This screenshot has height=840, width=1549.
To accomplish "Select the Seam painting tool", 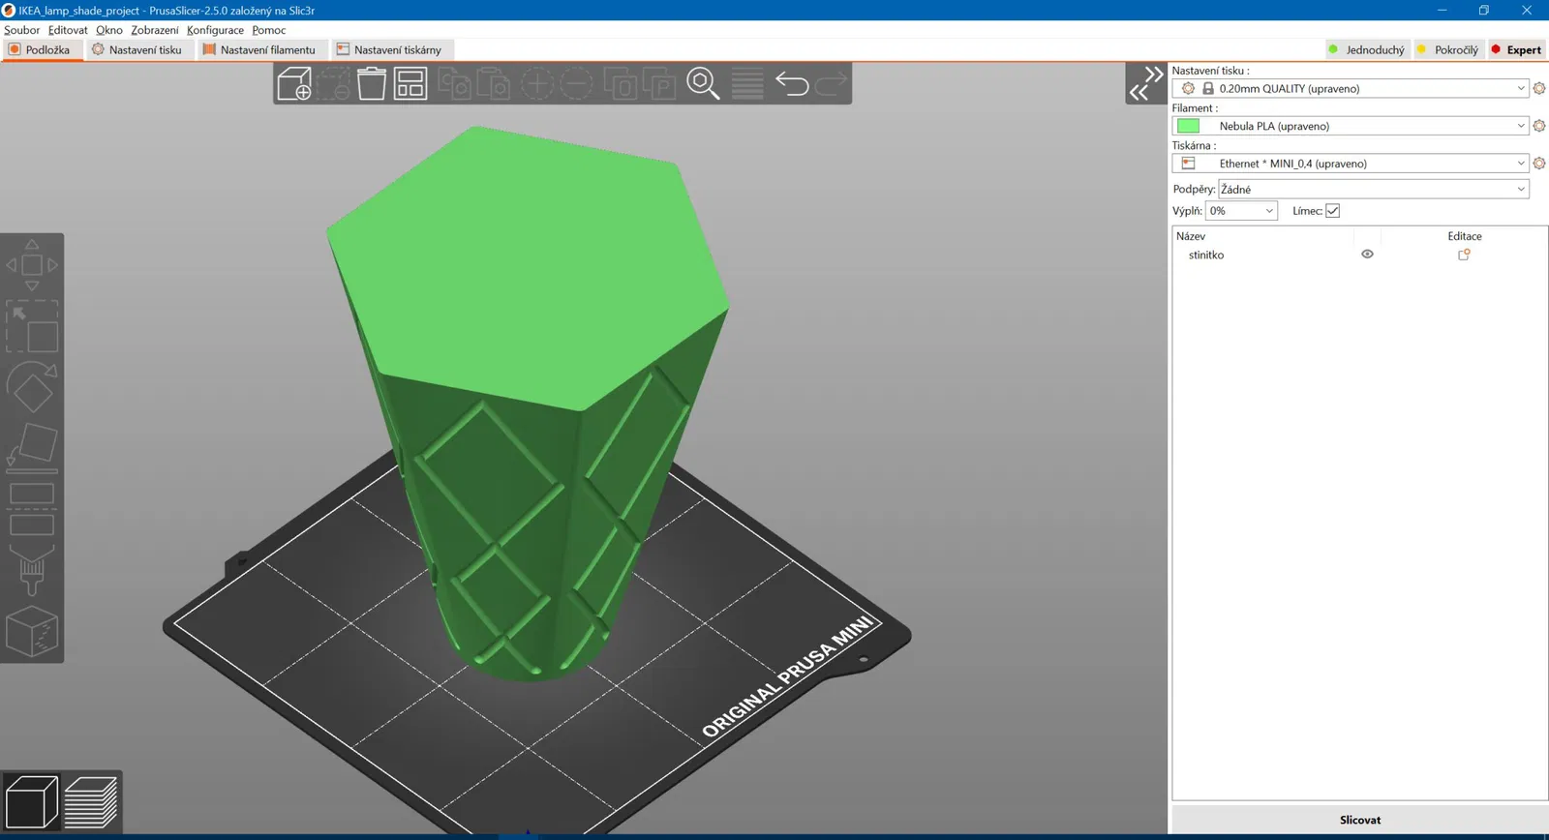I will pyautogui.click(x=32, y=631).
